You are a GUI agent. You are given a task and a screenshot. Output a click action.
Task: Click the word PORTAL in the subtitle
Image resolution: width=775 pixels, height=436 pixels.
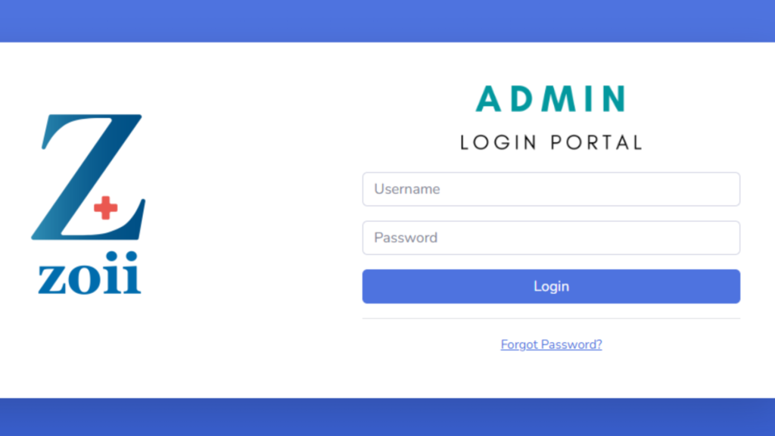pos(596,142)
